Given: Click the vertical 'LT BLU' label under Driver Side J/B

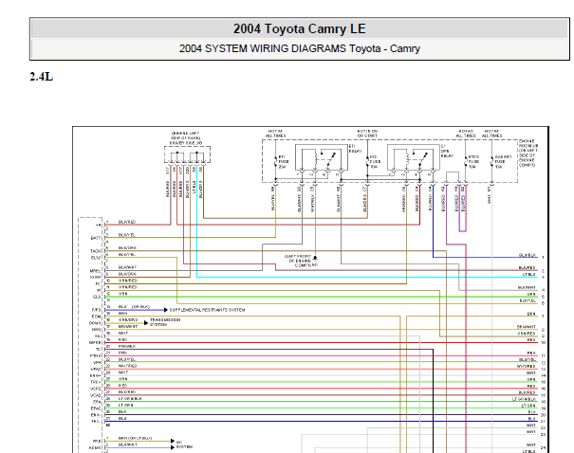Looking at the screenshot, I should point(194,187).
